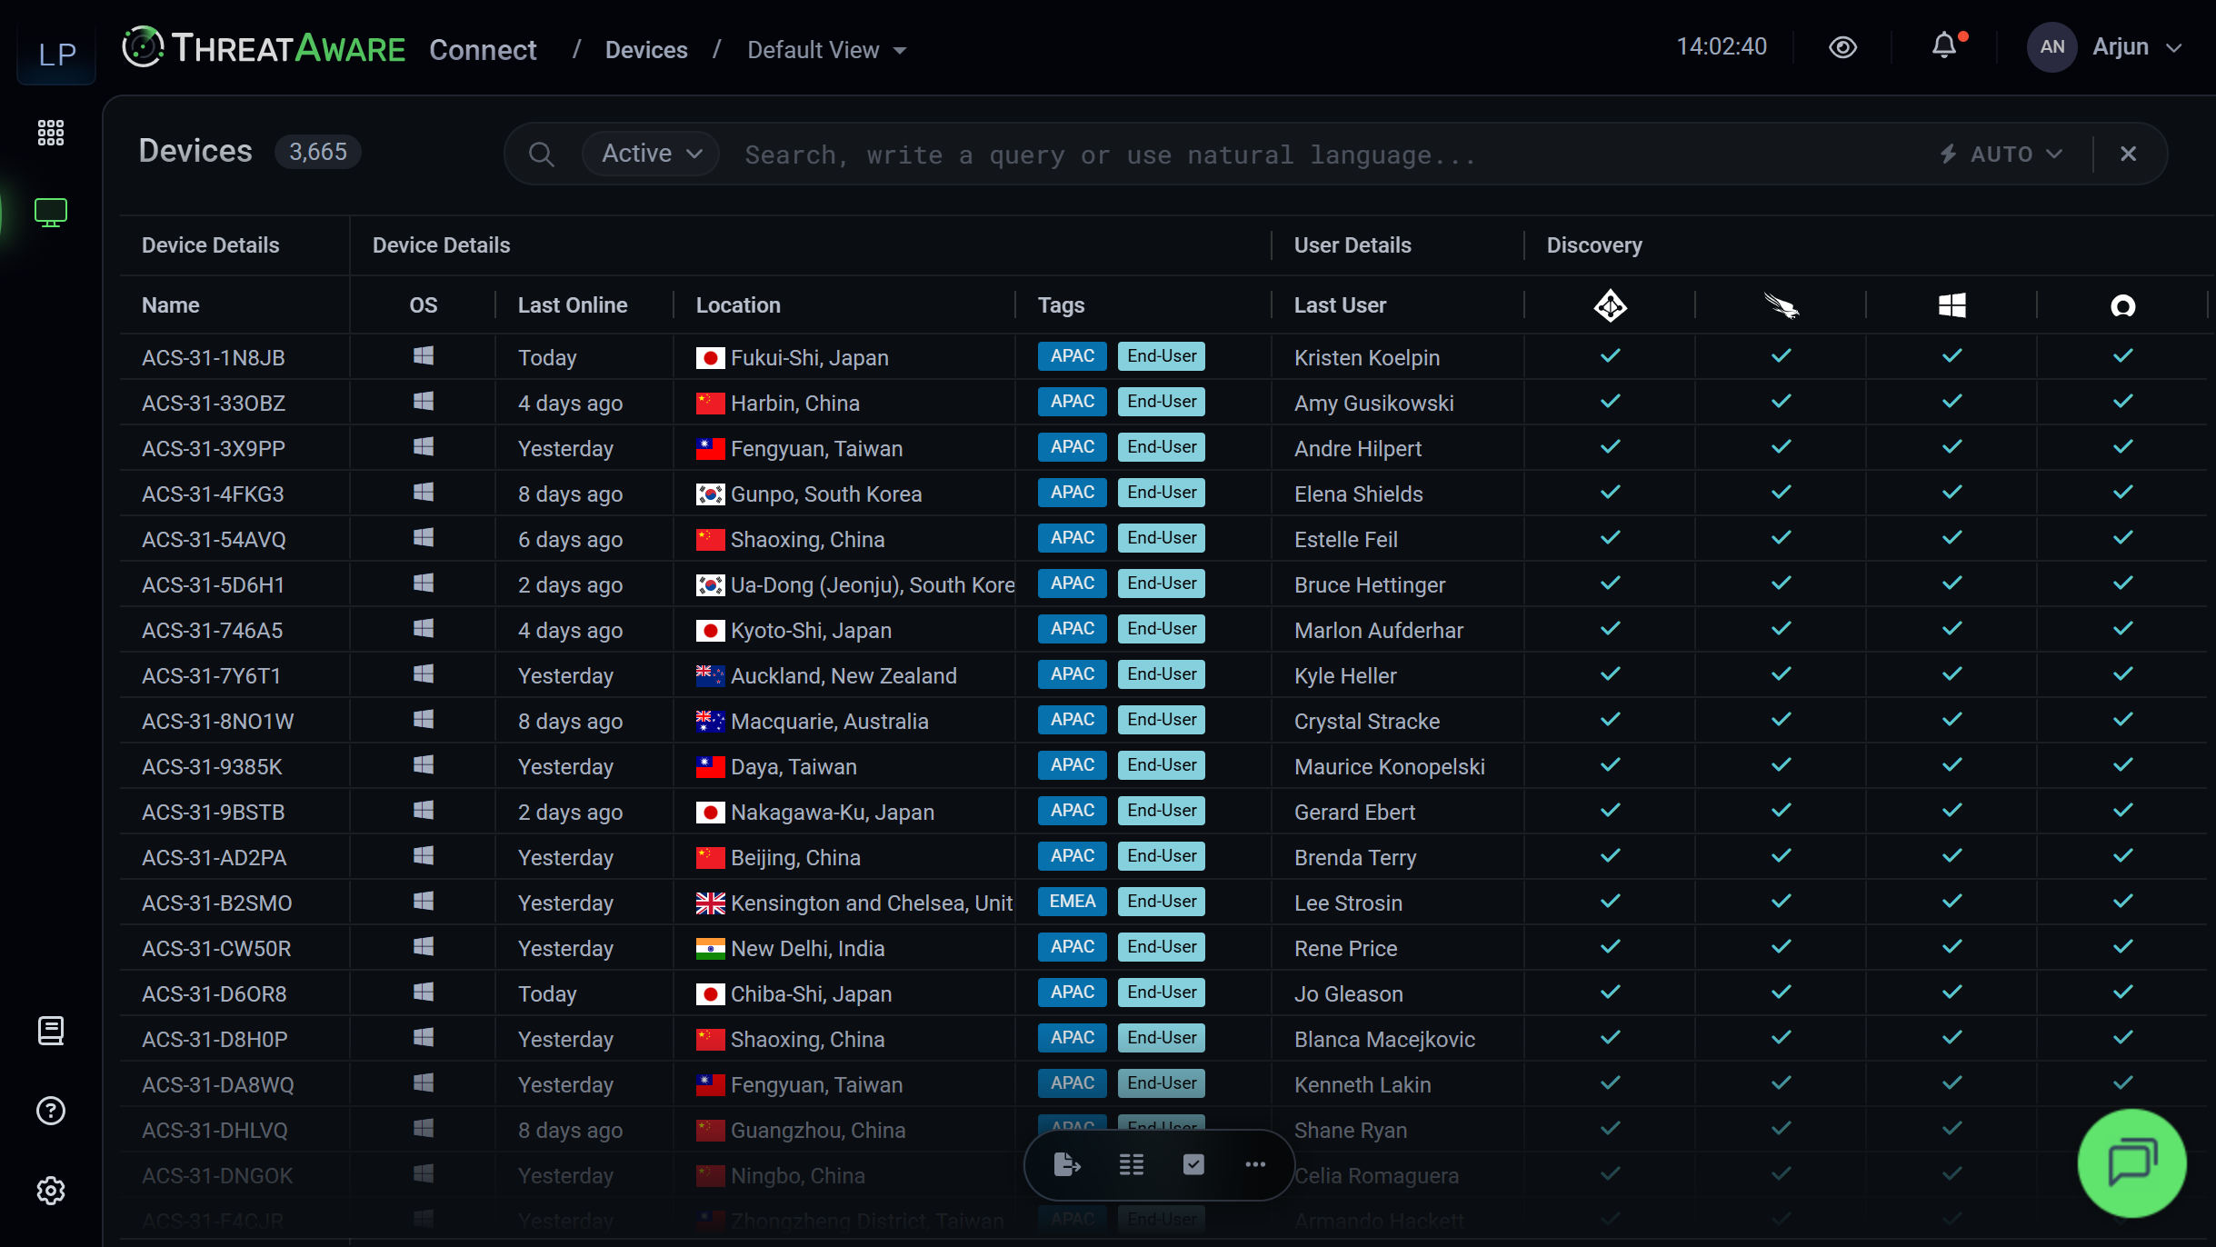Click the Devices breadcrumb link
This screenshot has height=1247, width=2216.
(646, 50)
